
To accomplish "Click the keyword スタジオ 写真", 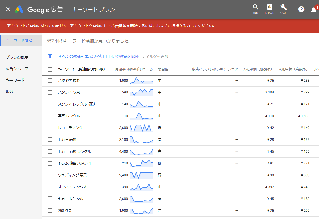I will [x=69, y=92].
